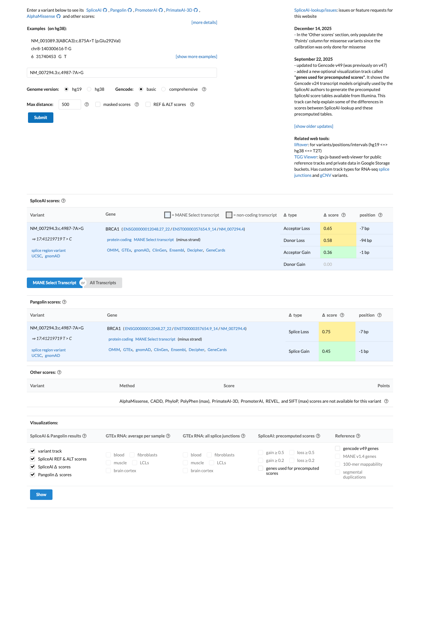The width and height of the screenshot is (424, 642).
Task: Expand the show older updates list
Action: 314,126
